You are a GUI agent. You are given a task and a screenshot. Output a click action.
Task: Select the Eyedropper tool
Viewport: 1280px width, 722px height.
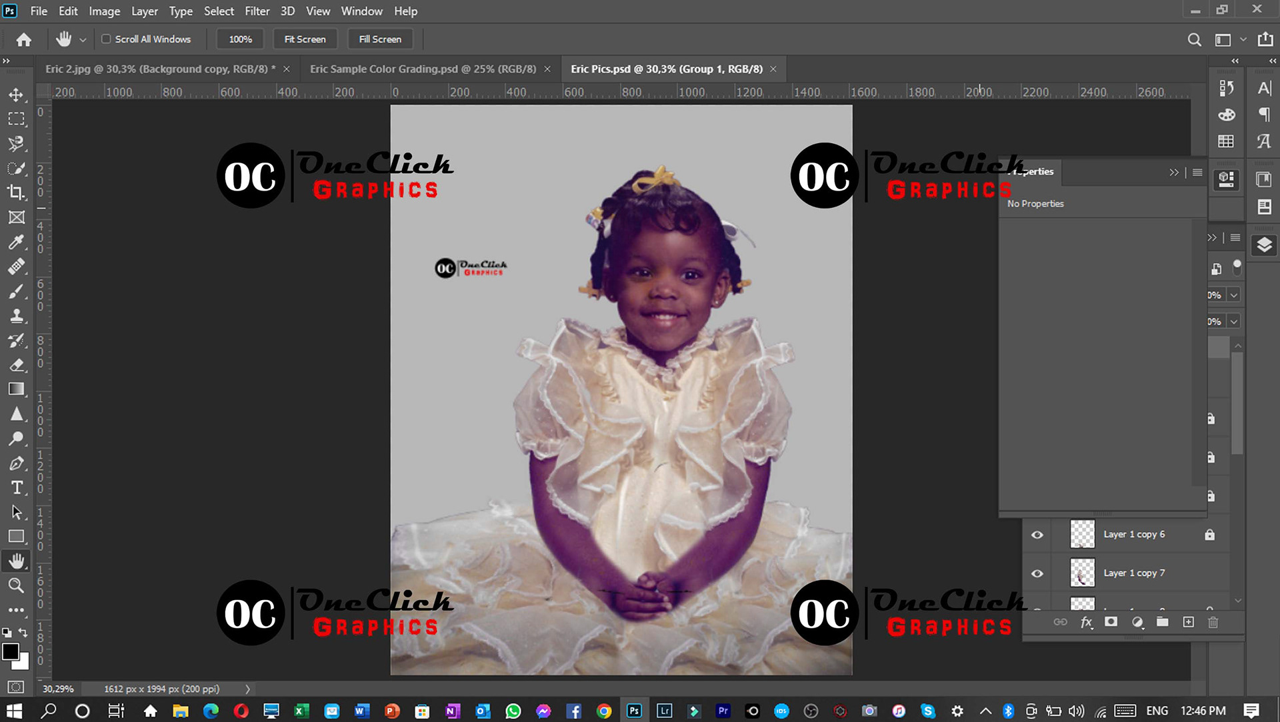pos(16,242)
